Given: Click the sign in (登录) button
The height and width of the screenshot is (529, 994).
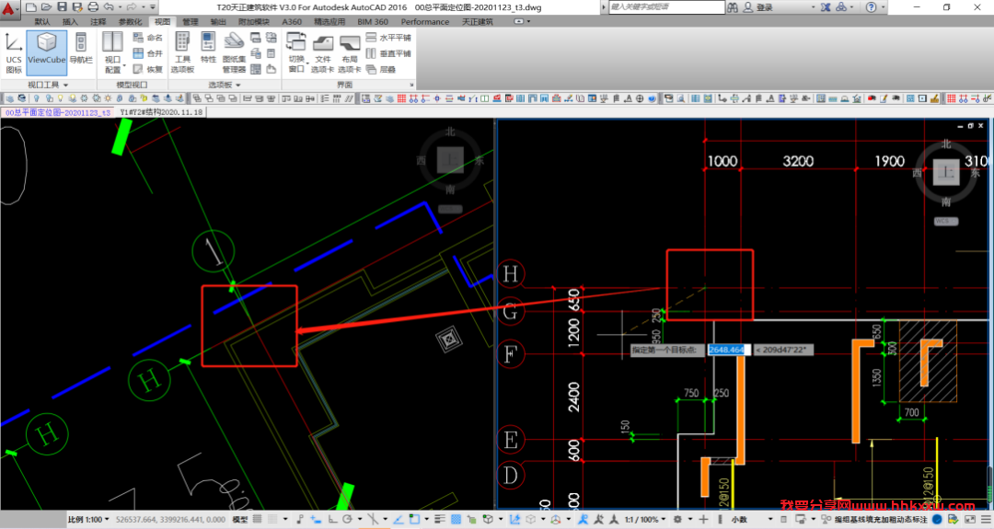Looking at the screenshot, I should tap(758, 7).
